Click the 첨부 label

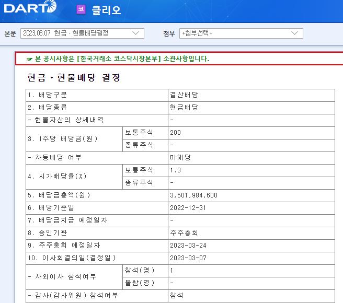pyautogui.click(x=169, y=33)
